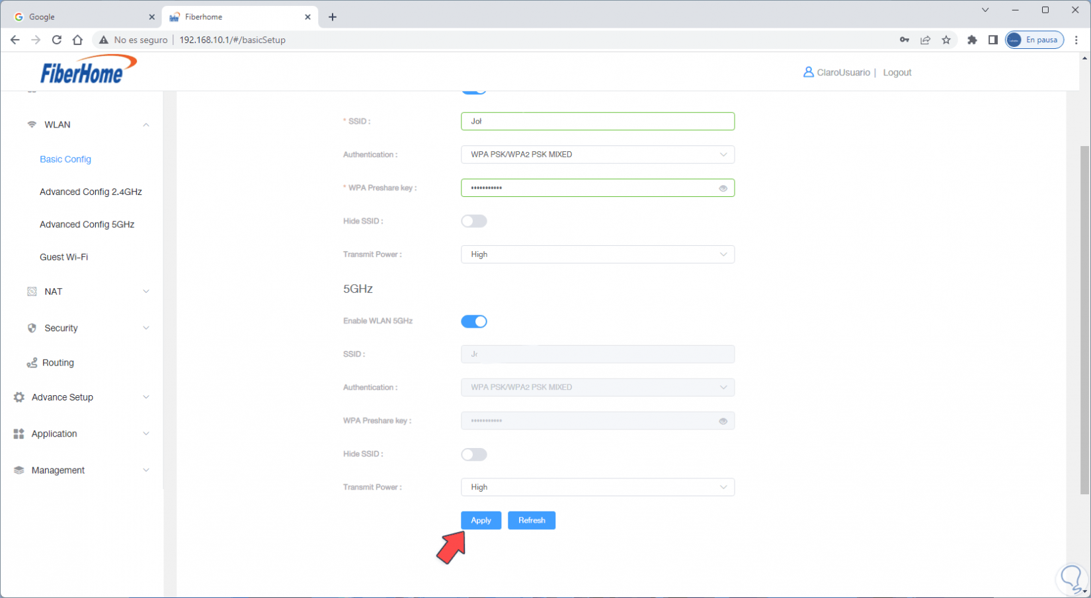
Task: Click the 2.4GHz SSID input field
Action: (597, 122)
